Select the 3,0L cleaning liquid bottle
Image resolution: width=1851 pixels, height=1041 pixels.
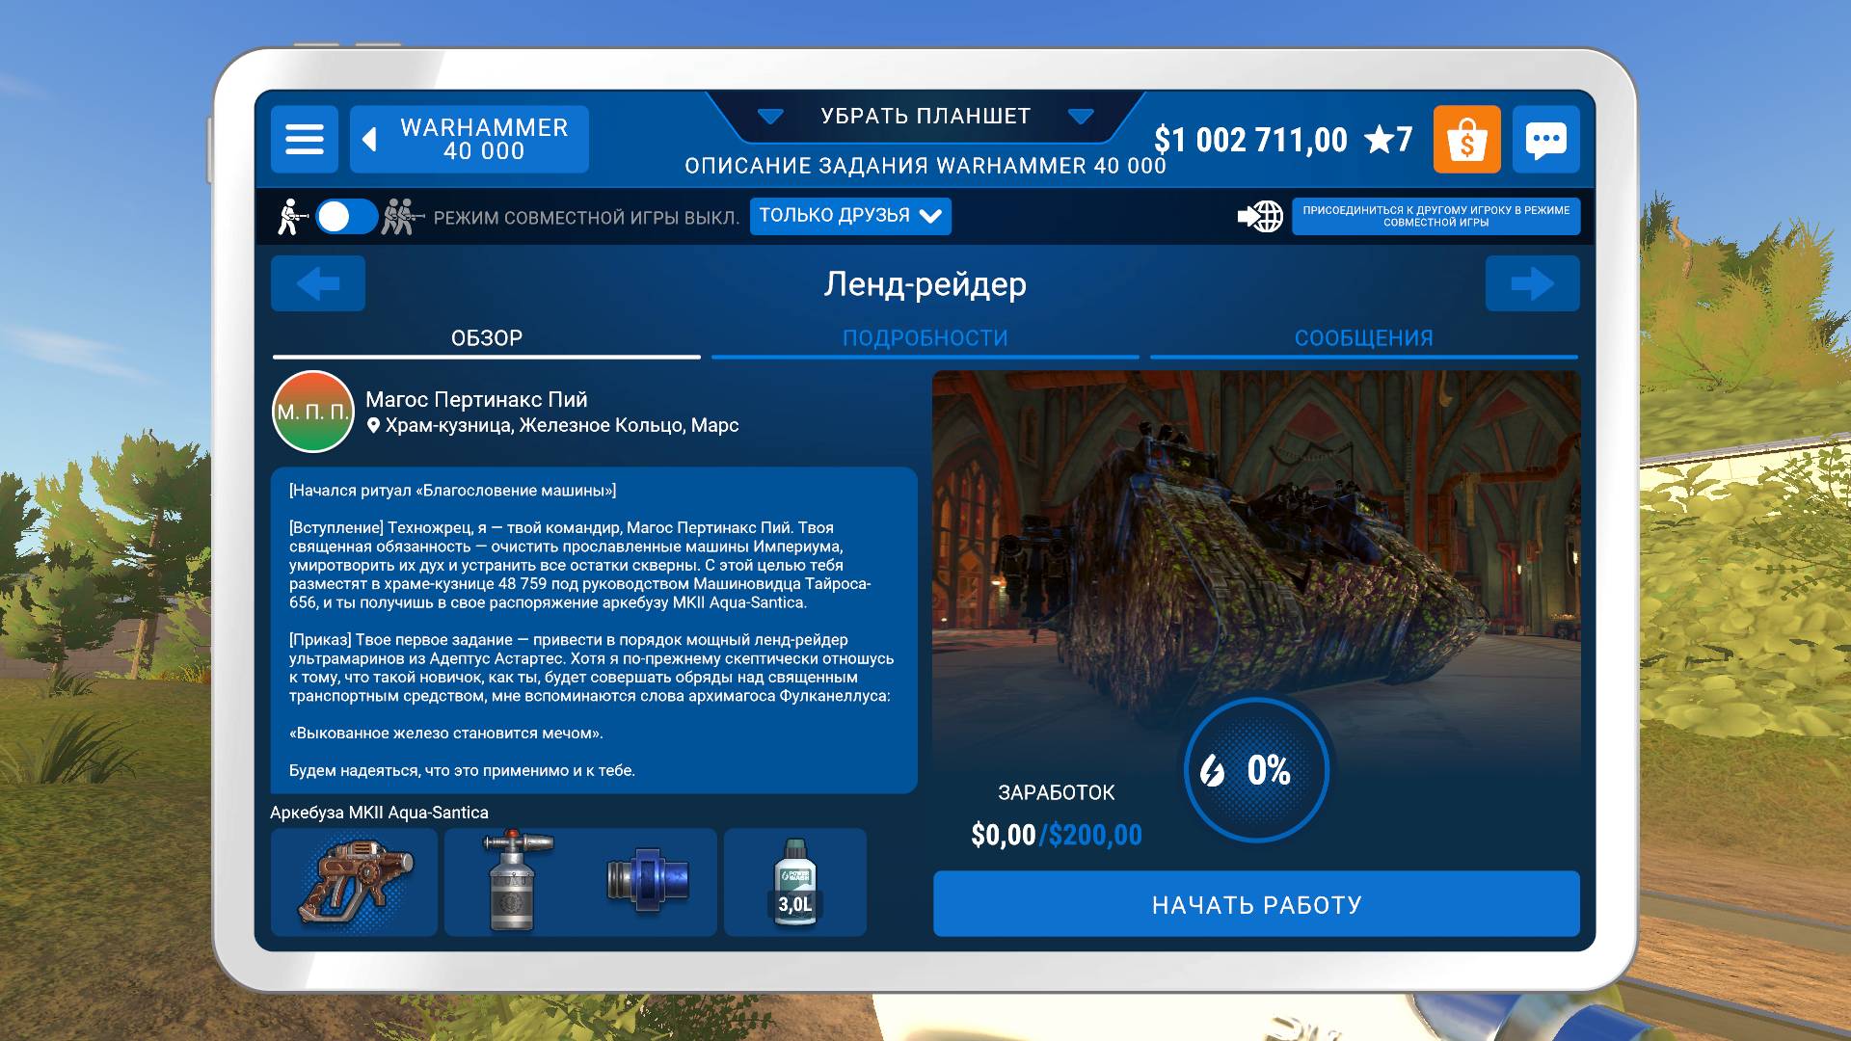[x=795, y=882]
